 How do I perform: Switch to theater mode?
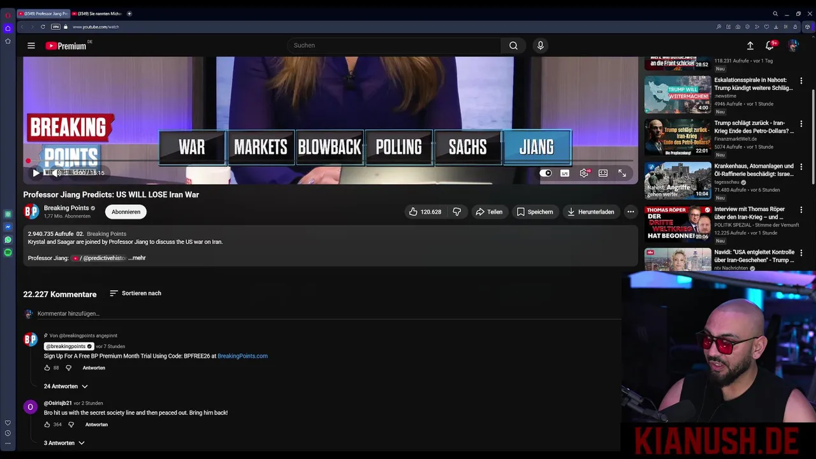[603, 173]
